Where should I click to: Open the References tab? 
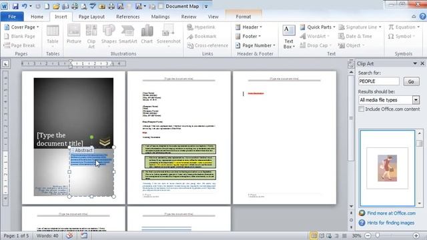click(x=127, y=17)
